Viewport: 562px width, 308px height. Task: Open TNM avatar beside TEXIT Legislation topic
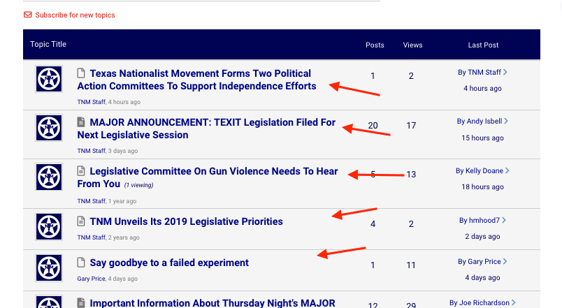49,128
